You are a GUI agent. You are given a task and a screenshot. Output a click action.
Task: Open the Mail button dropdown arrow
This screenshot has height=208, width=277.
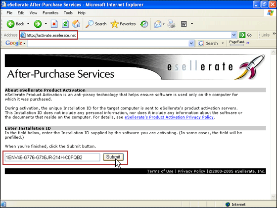pos(164,24)
